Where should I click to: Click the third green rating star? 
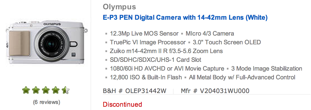coord(46,91)
